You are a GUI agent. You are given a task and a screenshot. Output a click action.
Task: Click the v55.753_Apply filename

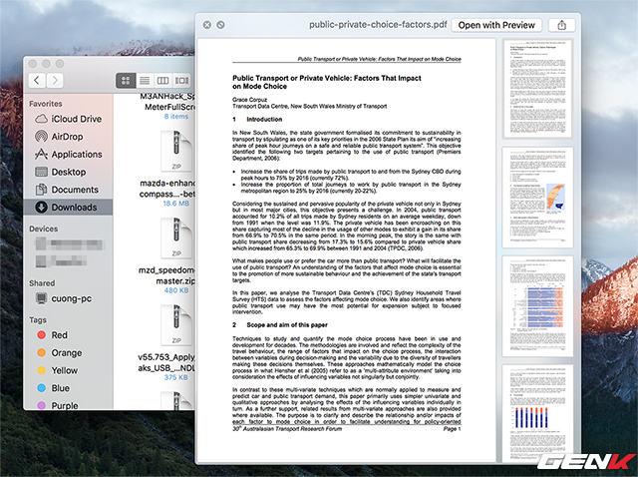tap(166, 362)
